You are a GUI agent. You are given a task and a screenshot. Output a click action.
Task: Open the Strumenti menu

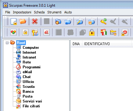click(54, 12)
